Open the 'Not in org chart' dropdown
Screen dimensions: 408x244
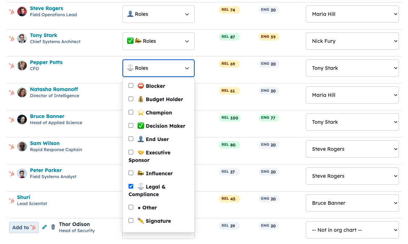pos(352,230)
